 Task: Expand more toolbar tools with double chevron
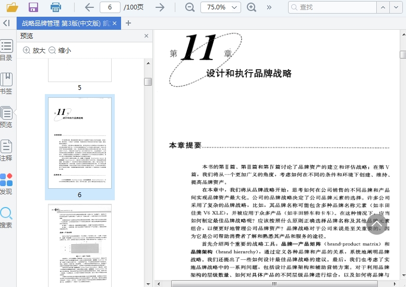269,7
